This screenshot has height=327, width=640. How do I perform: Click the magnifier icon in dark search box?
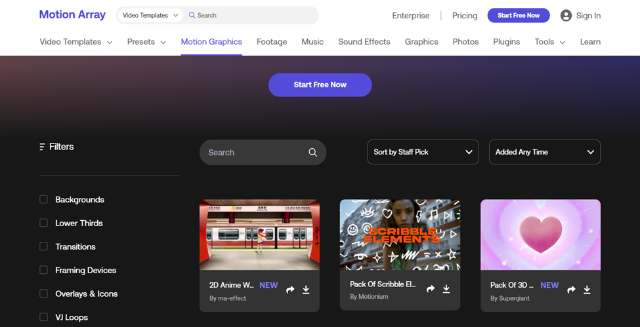click(312, 153)
